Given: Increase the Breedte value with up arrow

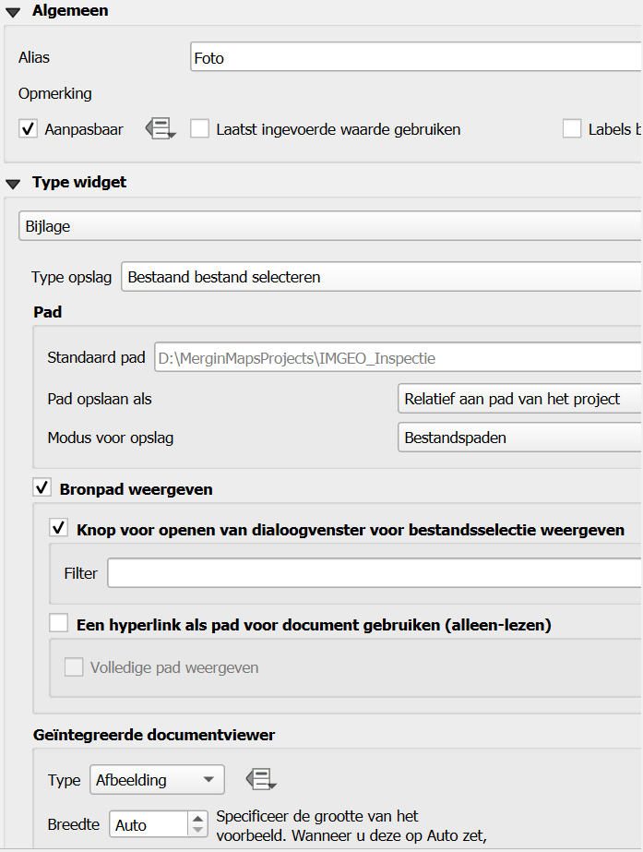Looking at the screenshot, I should point(197,819).
